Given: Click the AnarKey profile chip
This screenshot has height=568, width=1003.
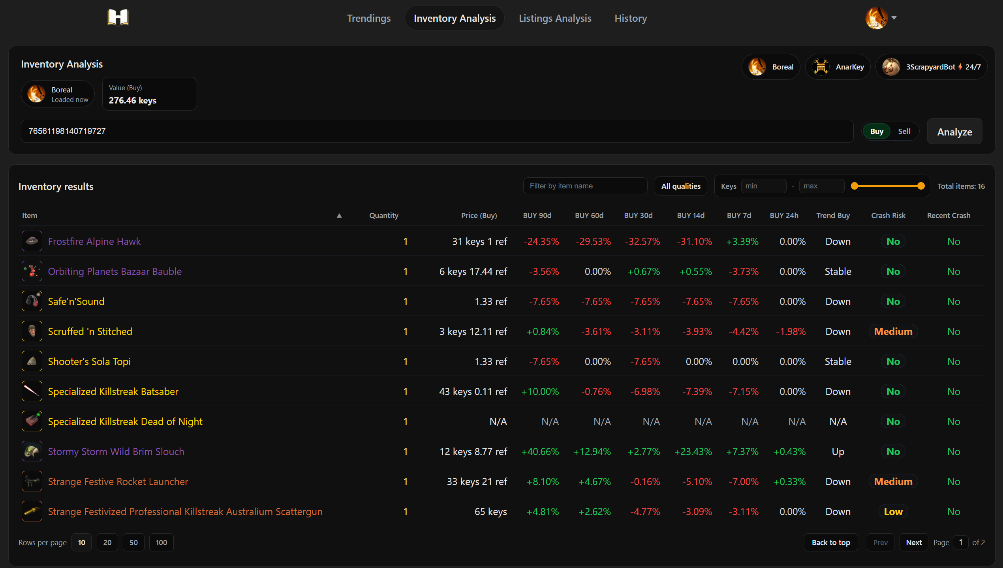Looking at the screenshot, I should click(838, 67).
